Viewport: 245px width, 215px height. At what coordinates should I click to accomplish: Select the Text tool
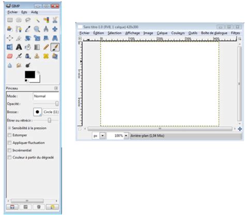19,47
